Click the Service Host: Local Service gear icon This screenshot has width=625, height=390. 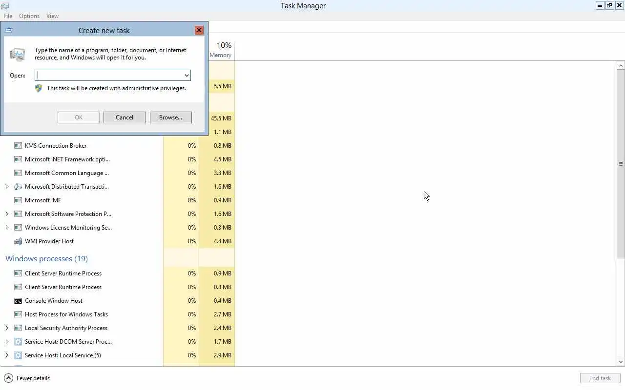pos(18,355)
